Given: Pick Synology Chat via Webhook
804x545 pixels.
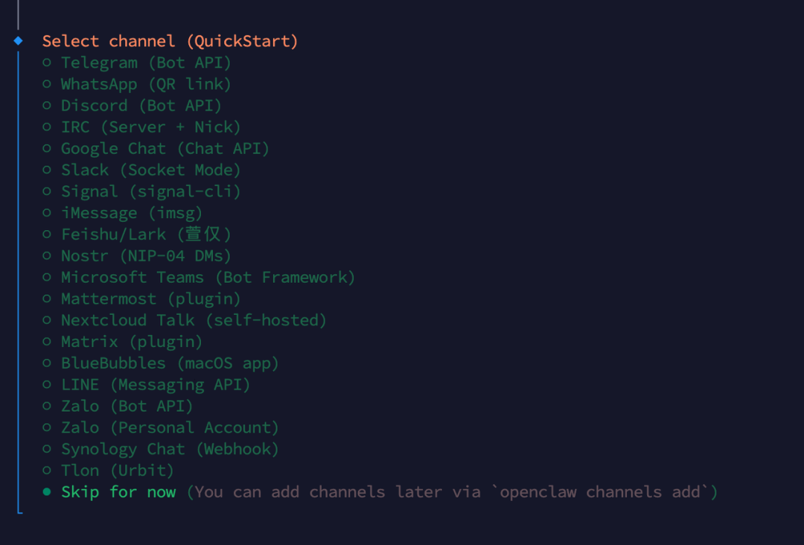Looking at the screenshot, I should coord(169,449).
